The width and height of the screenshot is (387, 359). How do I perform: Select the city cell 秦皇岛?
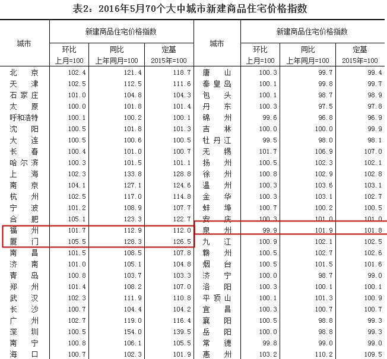(x=217, y=84)
